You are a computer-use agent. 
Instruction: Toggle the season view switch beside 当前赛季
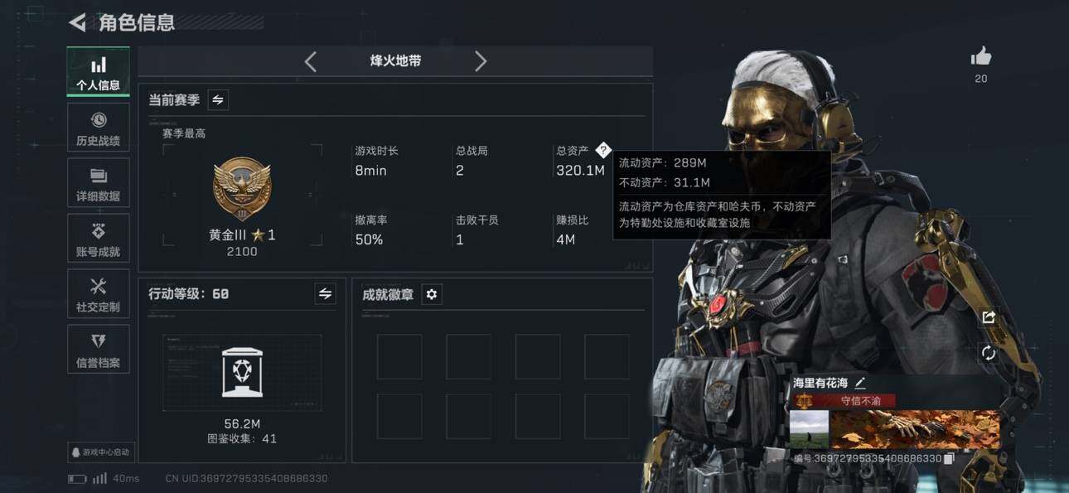[218, 99]
